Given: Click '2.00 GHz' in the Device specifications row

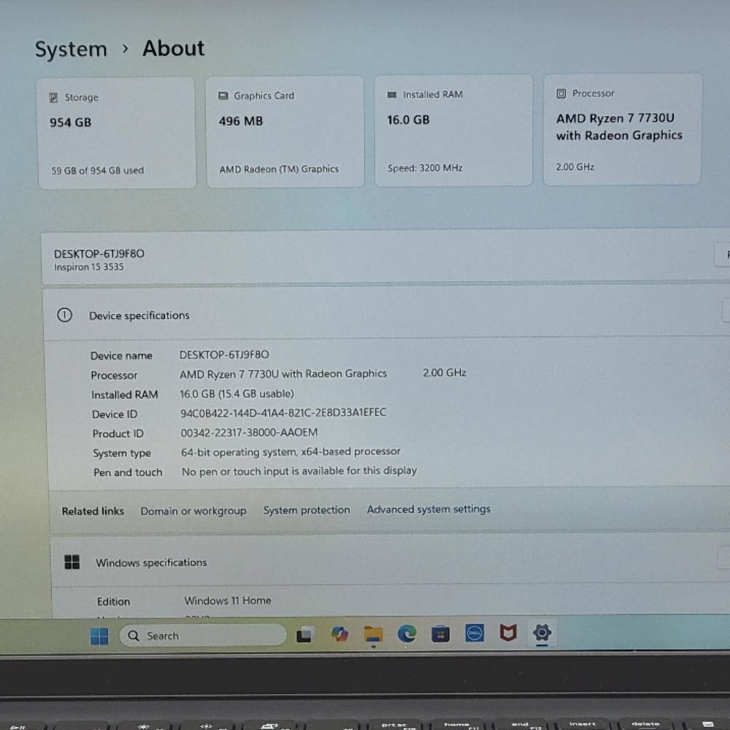Looking at the screenshot, I should [444, 372].
